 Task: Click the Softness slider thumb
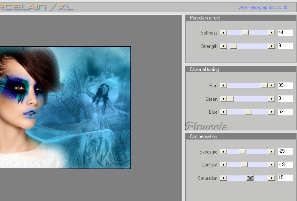(x=245, y=32)
